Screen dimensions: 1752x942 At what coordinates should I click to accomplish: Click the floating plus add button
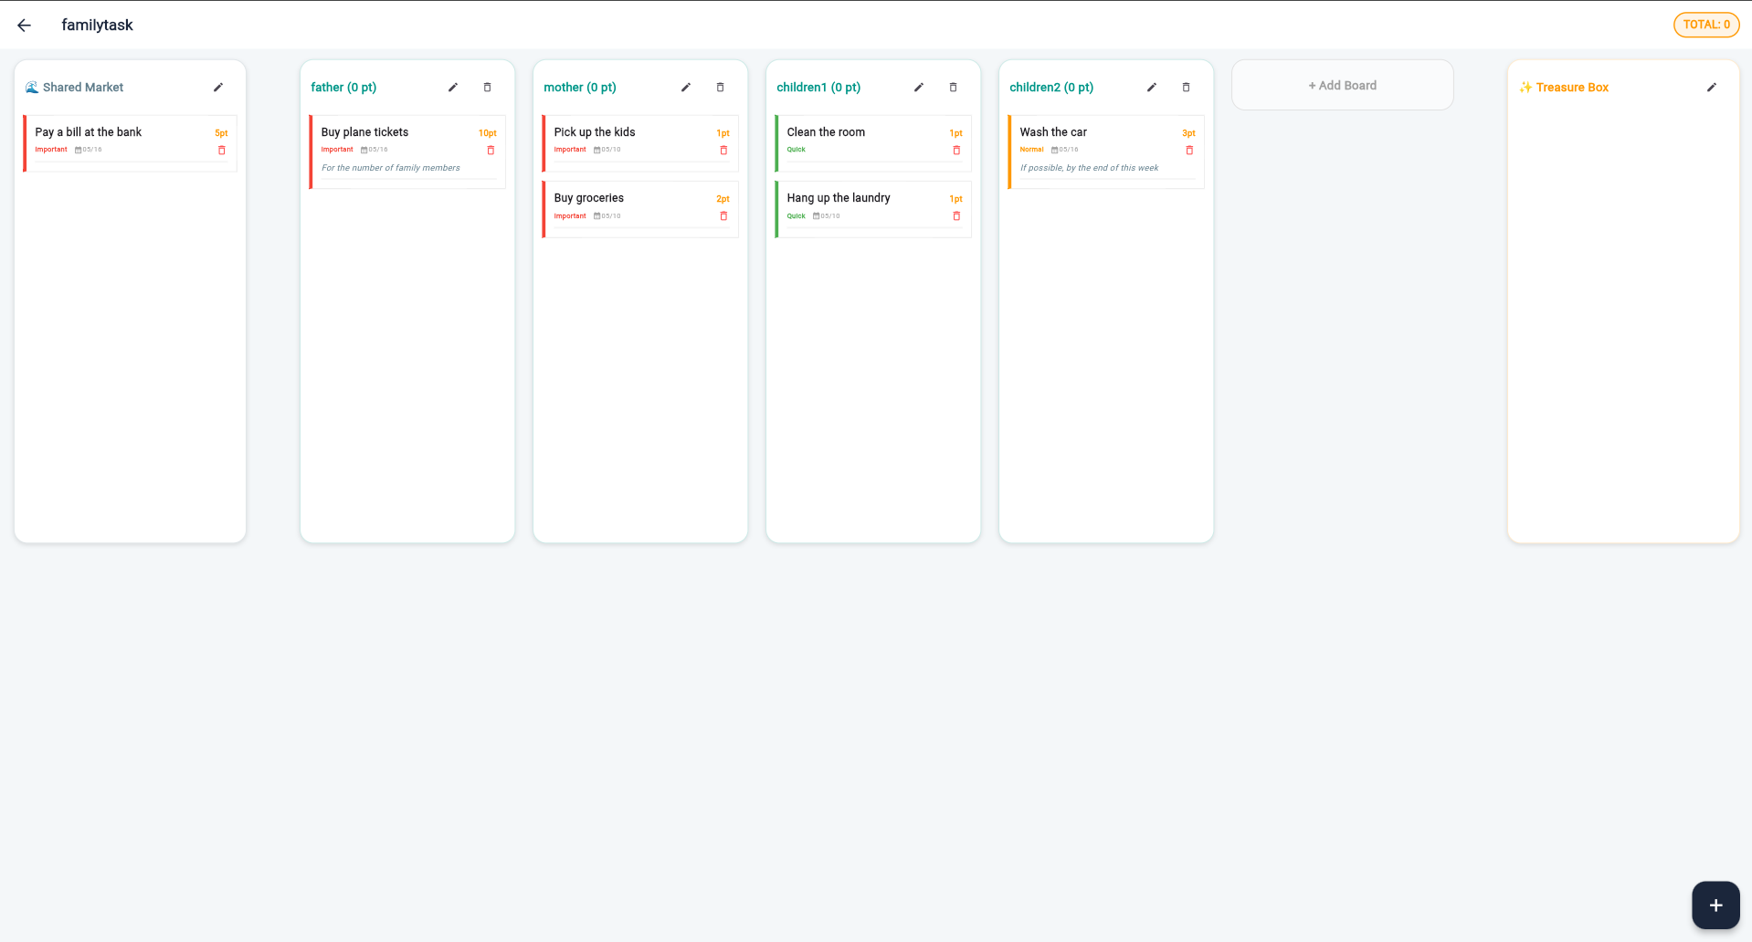pos(1715,905)
